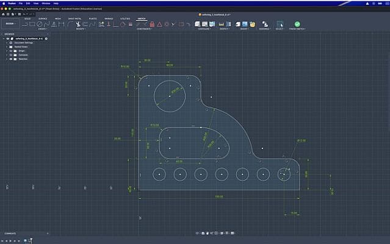Select the document tab oefening file
This screenshot has width=390, height=244.
pos(214,15)
